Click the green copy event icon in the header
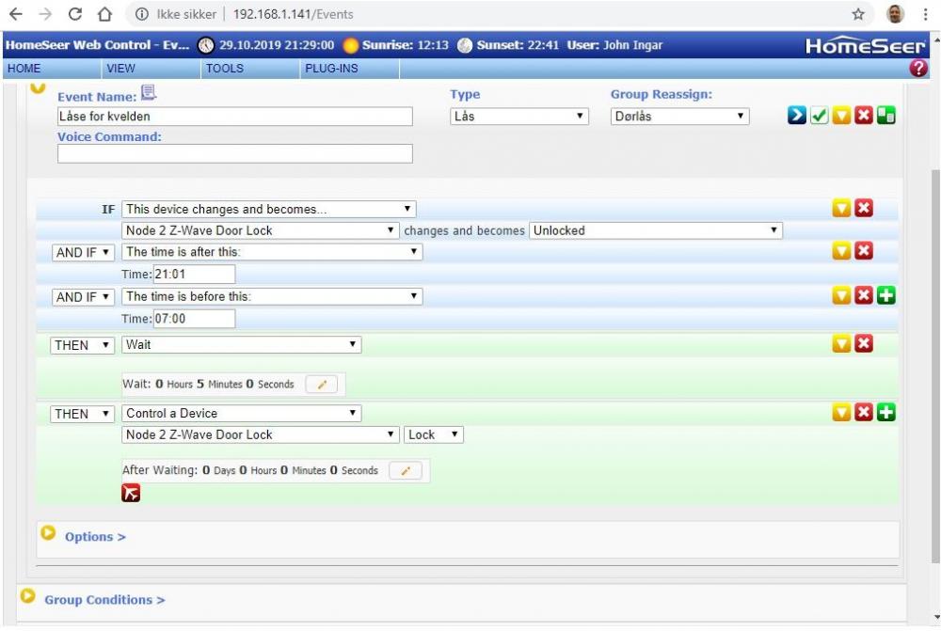 click(x=886, y=116)
